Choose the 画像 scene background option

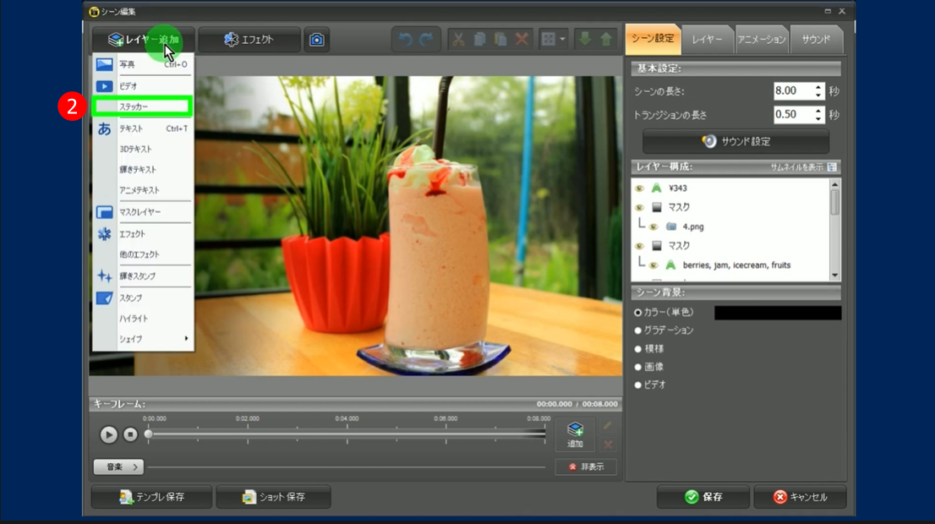click(x=638, y=367)
